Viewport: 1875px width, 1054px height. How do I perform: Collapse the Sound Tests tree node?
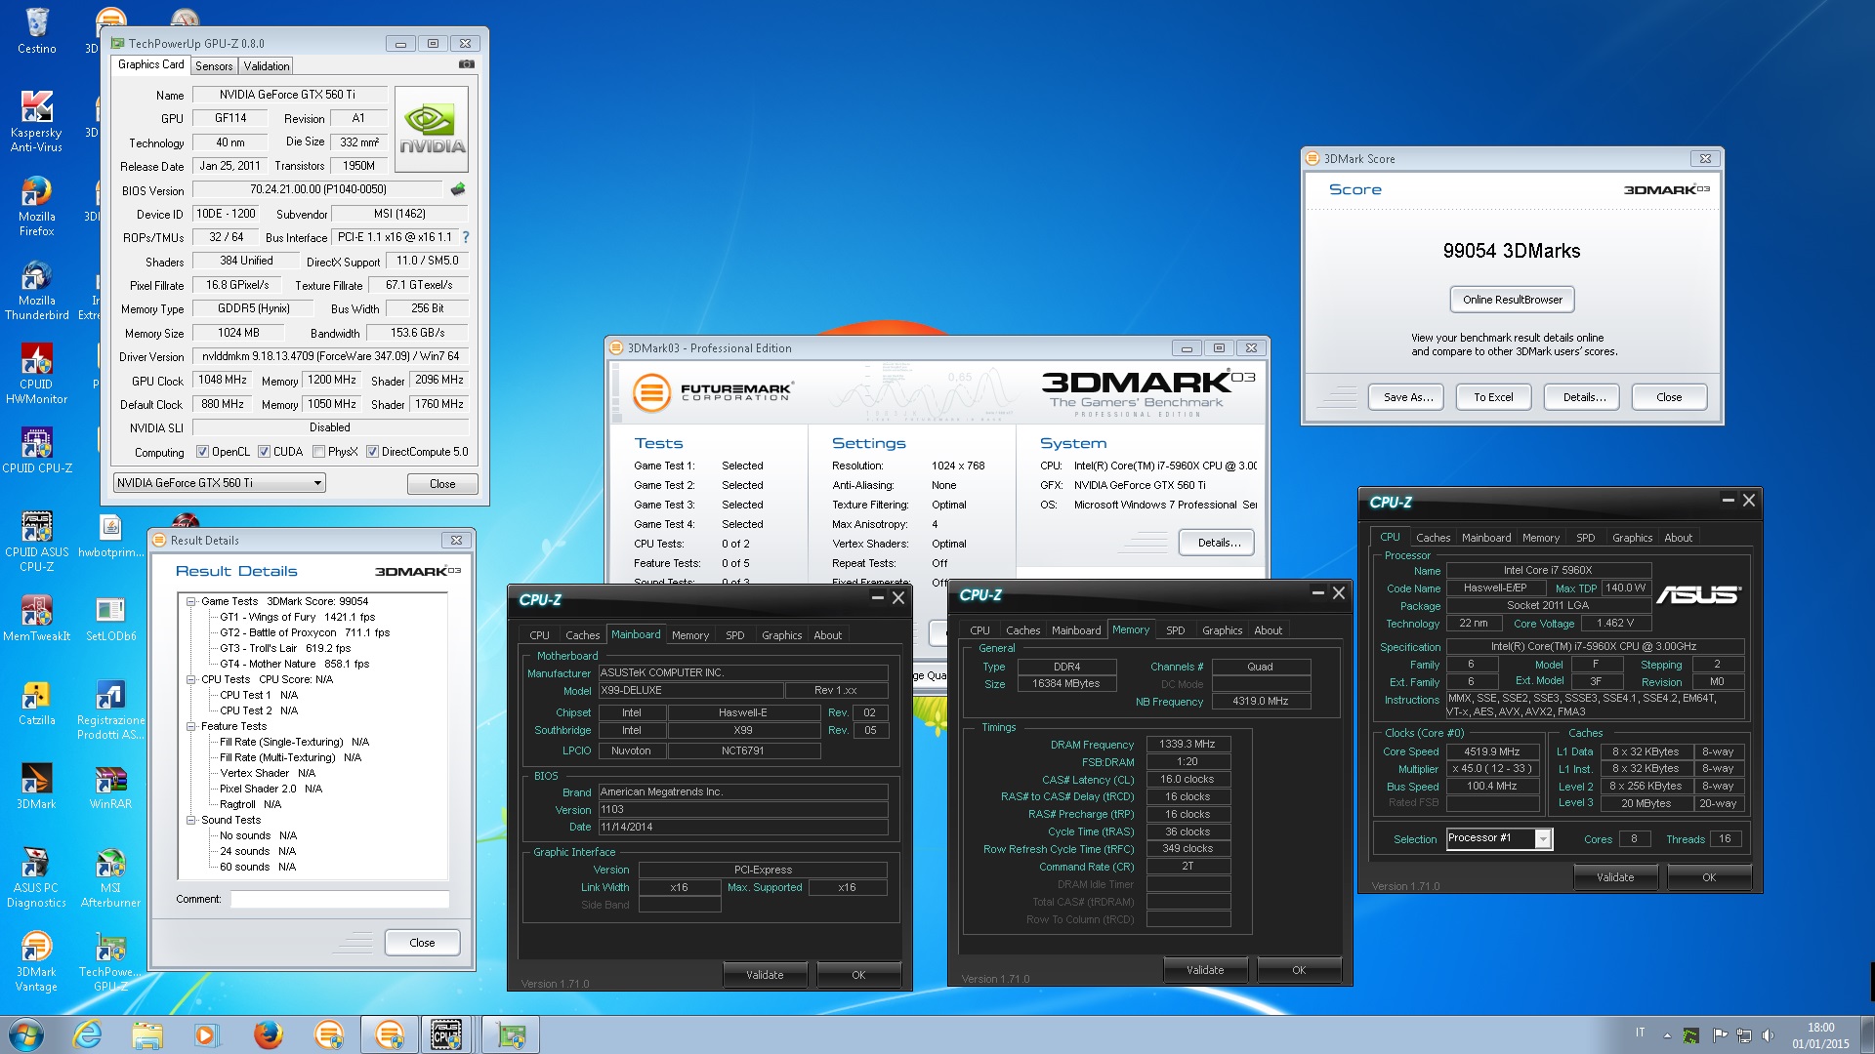[191, 820]
